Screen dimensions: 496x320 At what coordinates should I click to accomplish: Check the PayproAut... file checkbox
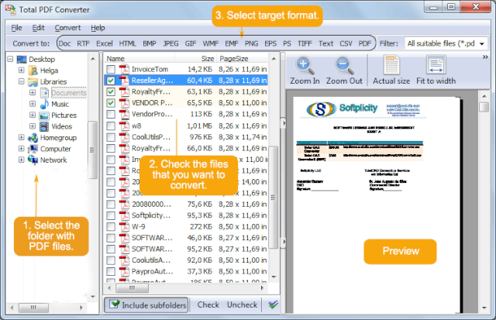pos(111,271)
